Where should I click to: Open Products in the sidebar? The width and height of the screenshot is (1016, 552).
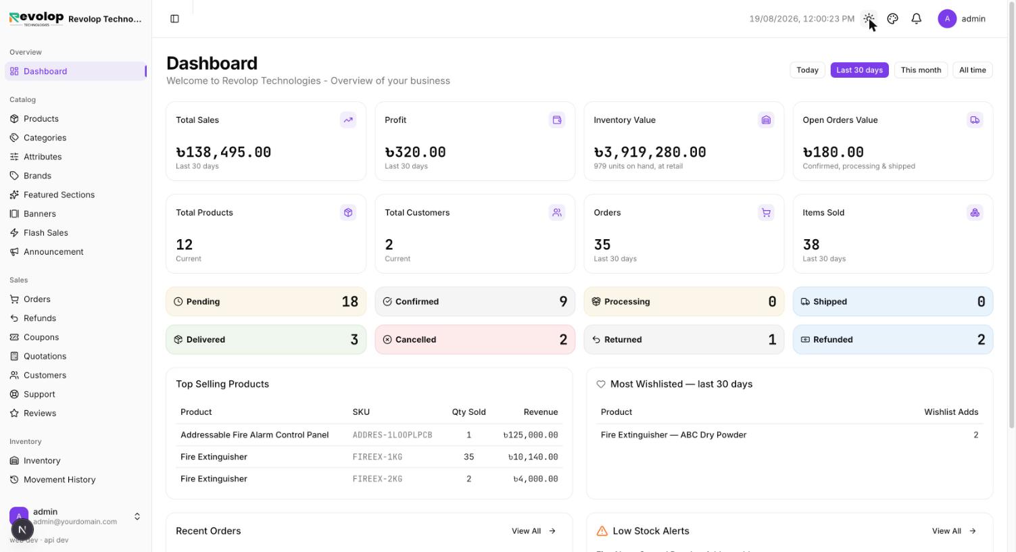(76, 119)
